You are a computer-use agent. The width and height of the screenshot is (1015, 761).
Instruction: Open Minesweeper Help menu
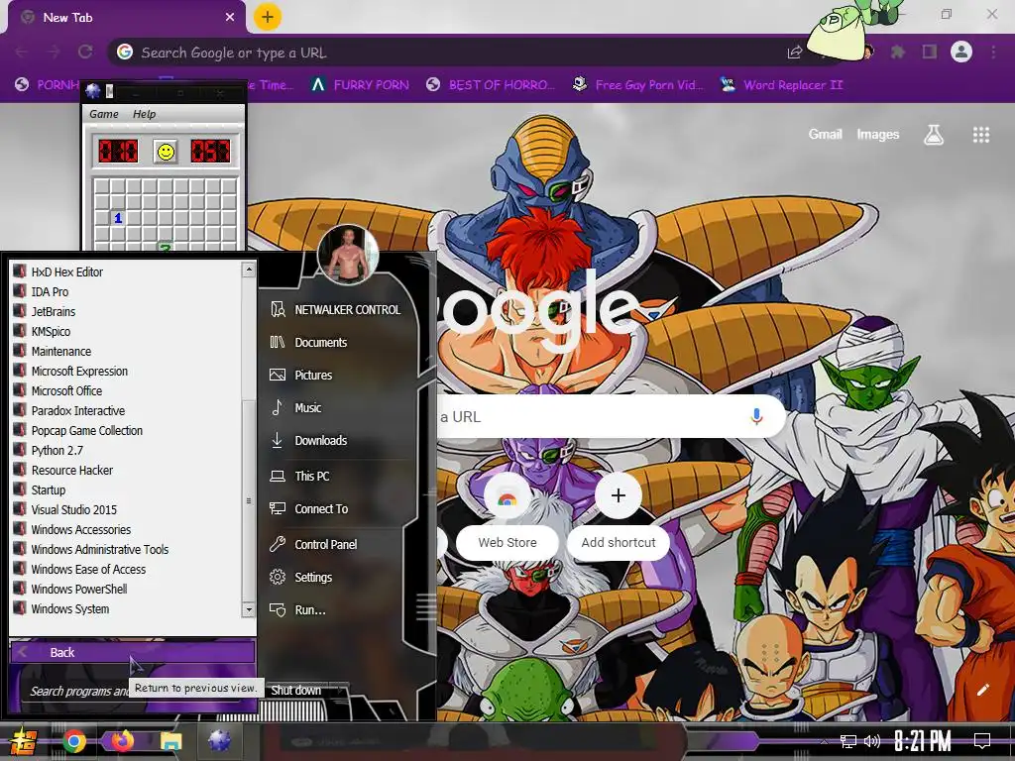145,114
